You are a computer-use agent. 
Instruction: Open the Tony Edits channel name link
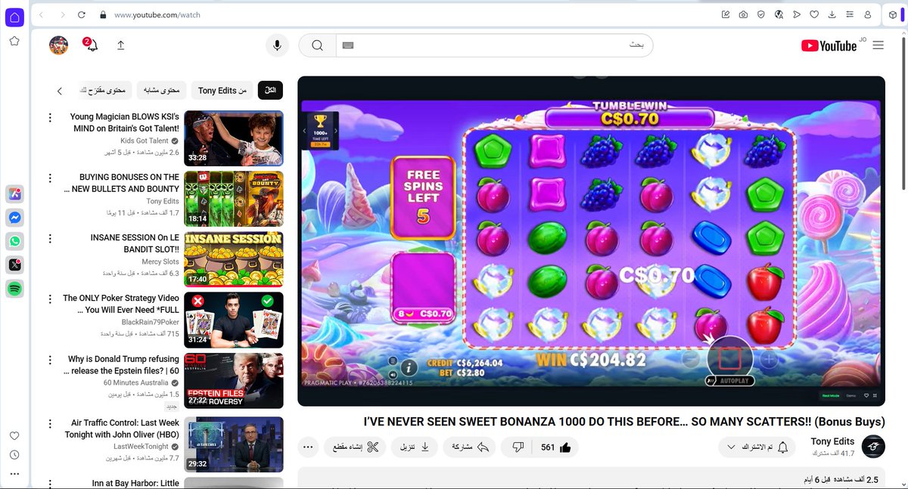point(832,441)
